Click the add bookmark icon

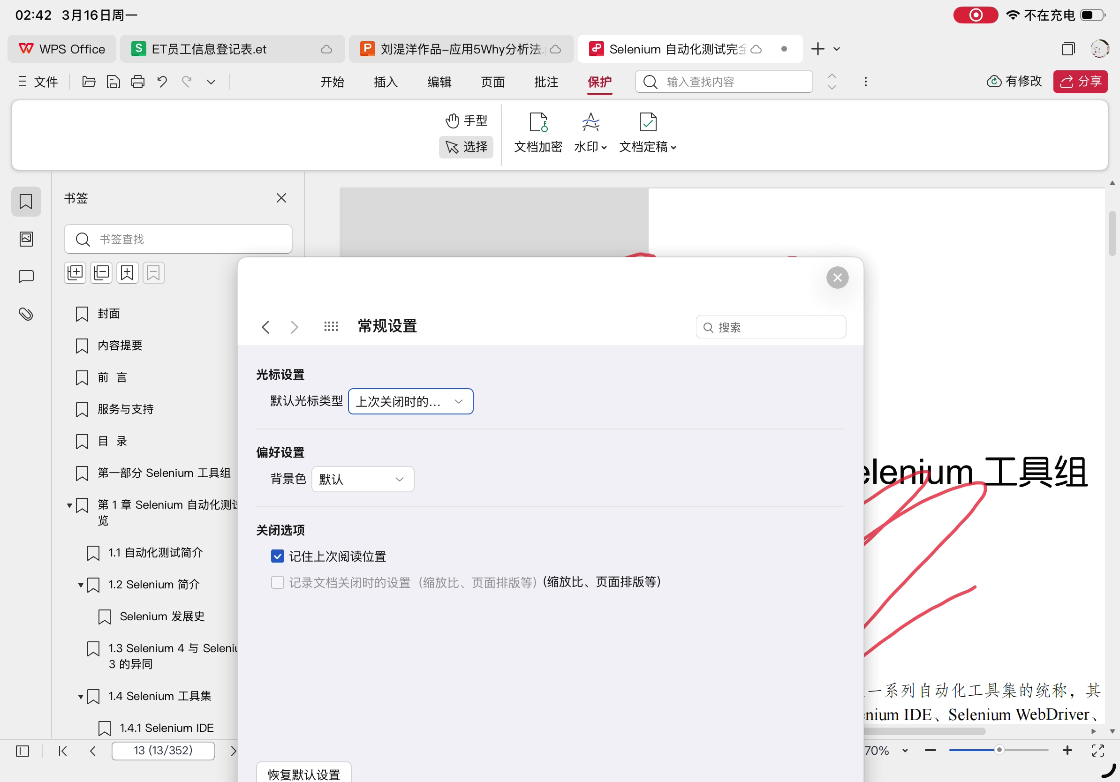(x=127, y=273)
